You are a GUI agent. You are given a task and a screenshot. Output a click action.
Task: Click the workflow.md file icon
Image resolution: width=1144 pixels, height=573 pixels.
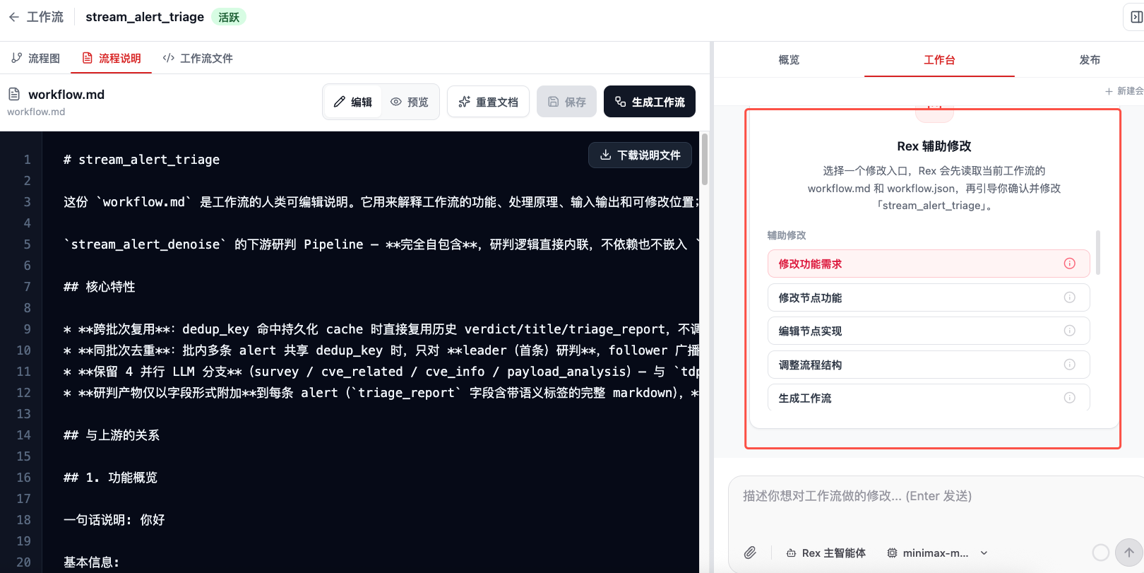coord(14,94)
